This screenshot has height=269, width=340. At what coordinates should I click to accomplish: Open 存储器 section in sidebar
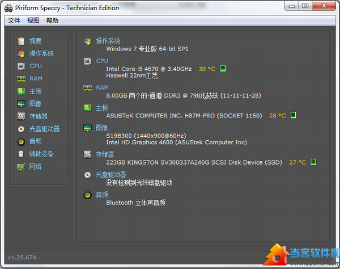click(x=39, y=116)
